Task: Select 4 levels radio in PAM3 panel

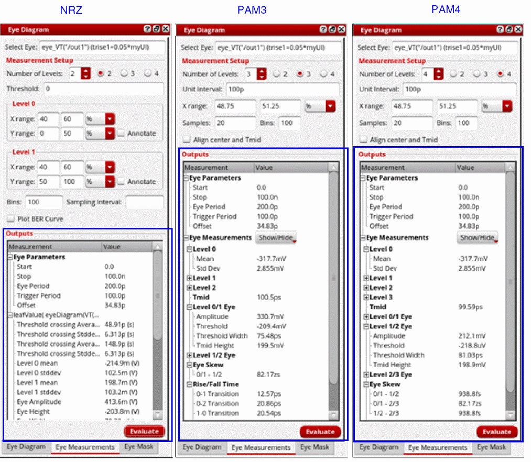Action: [x=323, y=73]
